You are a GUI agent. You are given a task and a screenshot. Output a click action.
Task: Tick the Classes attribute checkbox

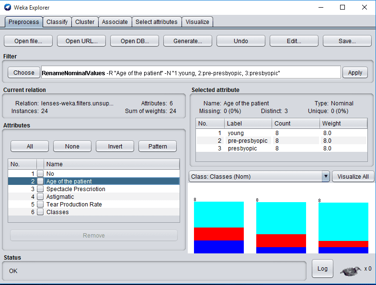point(40,212)
